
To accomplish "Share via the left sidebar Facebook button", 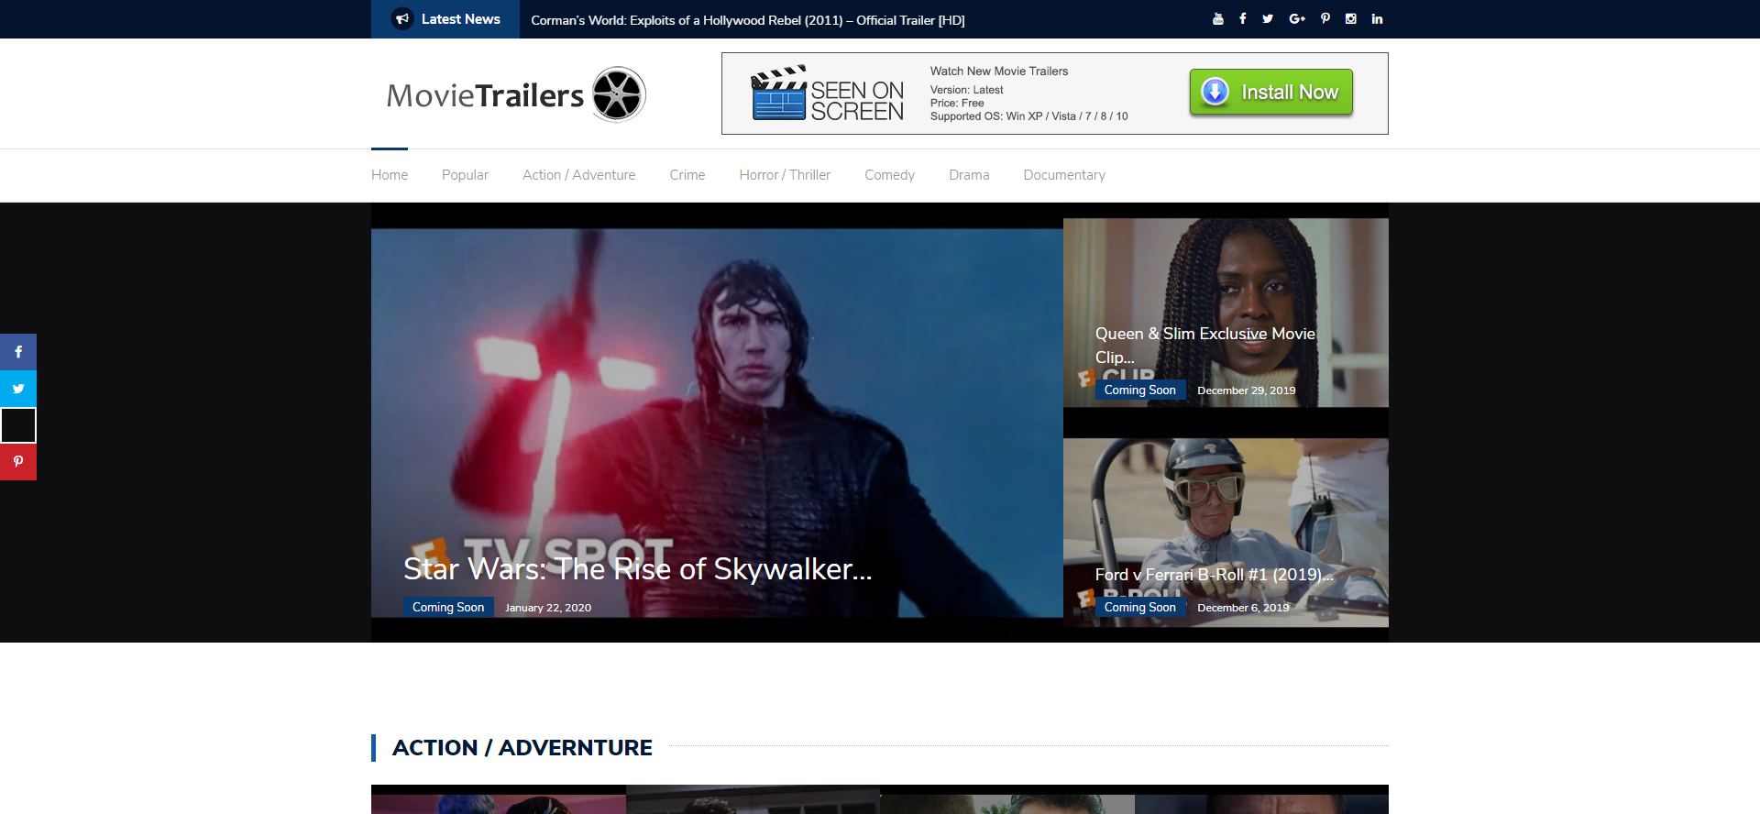I will pos(18,352).
